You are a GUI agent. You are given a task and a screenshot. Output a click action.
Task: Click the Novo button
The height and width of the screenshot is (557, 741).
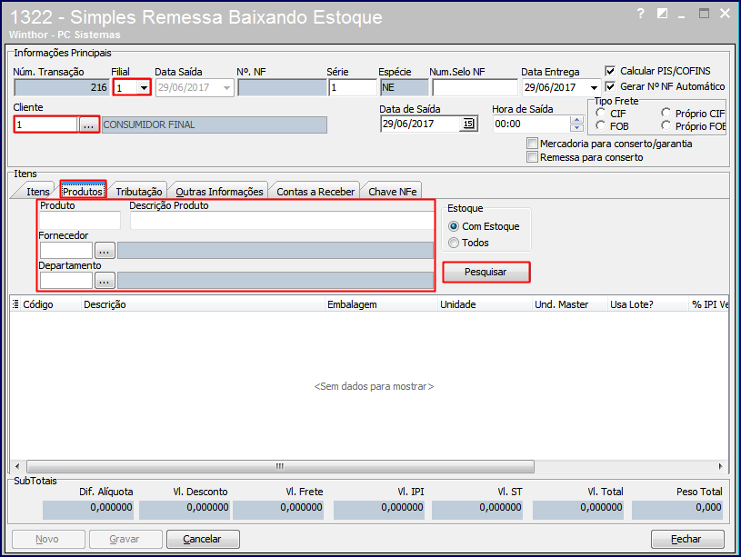point(47,539)
